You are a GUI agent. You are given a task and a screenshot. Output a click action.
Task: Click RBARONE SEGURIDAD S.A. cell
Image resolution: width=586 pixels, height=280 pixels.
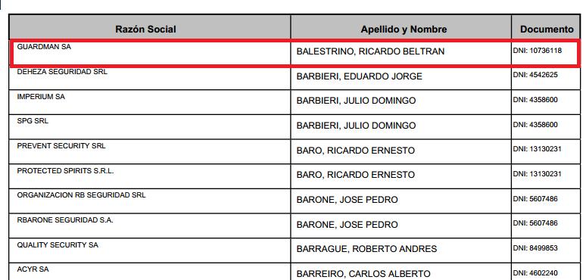(65, 220)
